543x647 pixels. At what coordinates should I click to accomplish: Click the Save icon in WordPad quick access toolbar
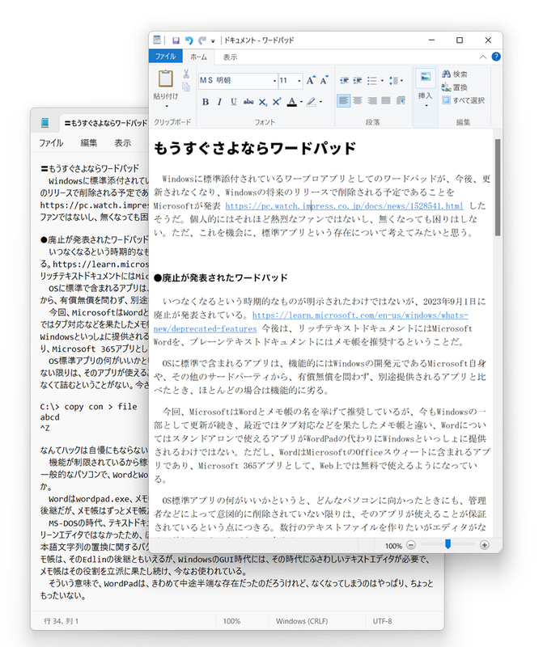coord(176,40)
